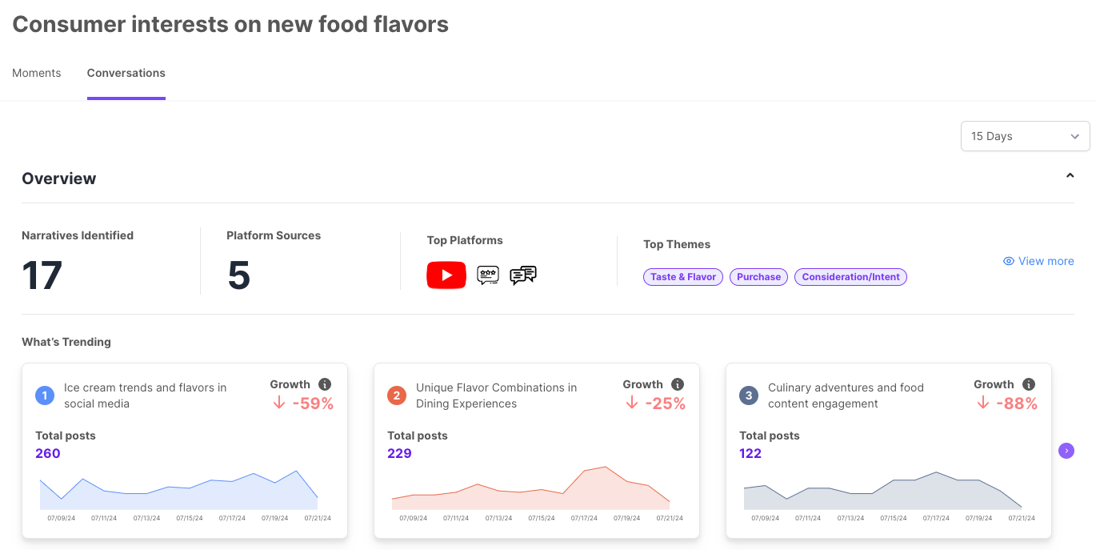
Task: Click the YouTube platform icon
Action: pos(446,275)
